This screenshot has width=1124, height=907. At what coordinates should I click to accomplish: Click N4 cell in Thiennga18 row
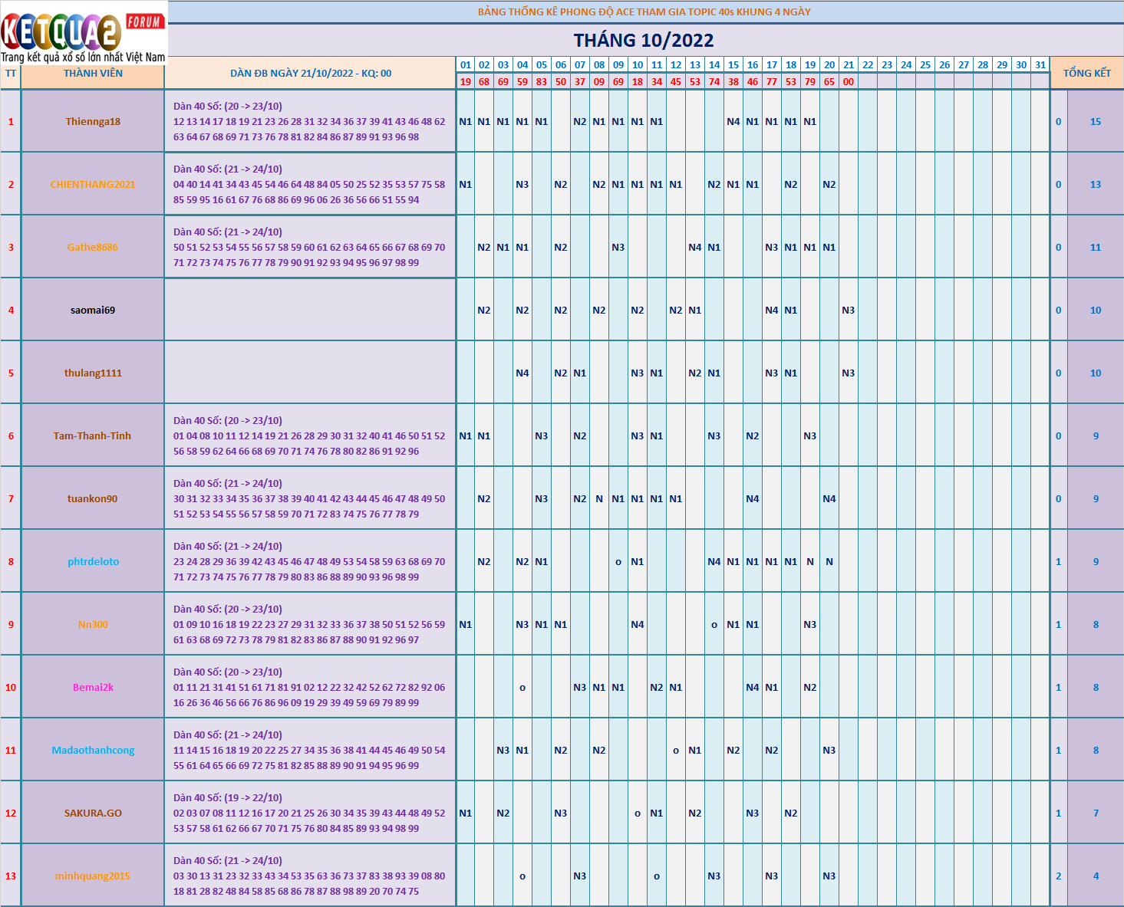pos(733,121)
